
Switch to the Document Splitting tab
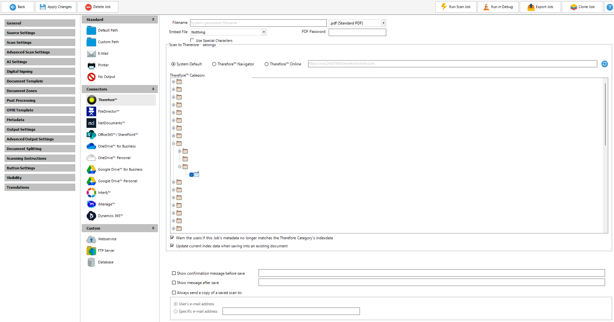tap(40, 149)
